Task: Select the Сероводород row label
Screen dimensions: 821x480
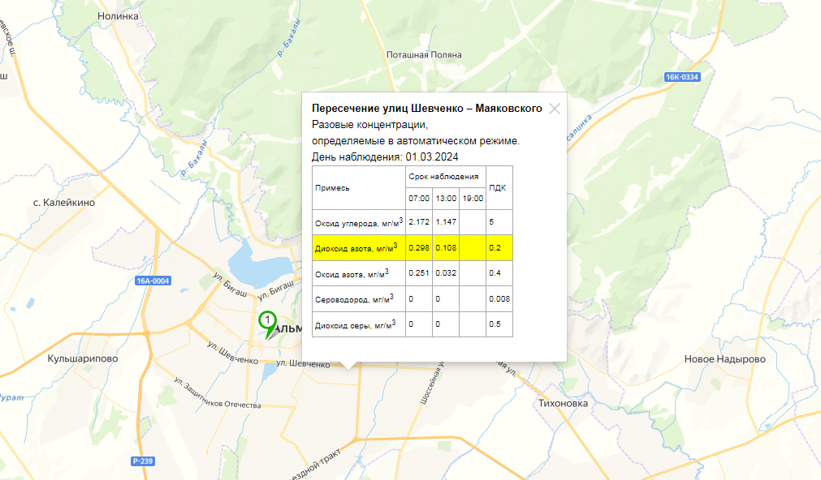Action: [x=353, y=299]
